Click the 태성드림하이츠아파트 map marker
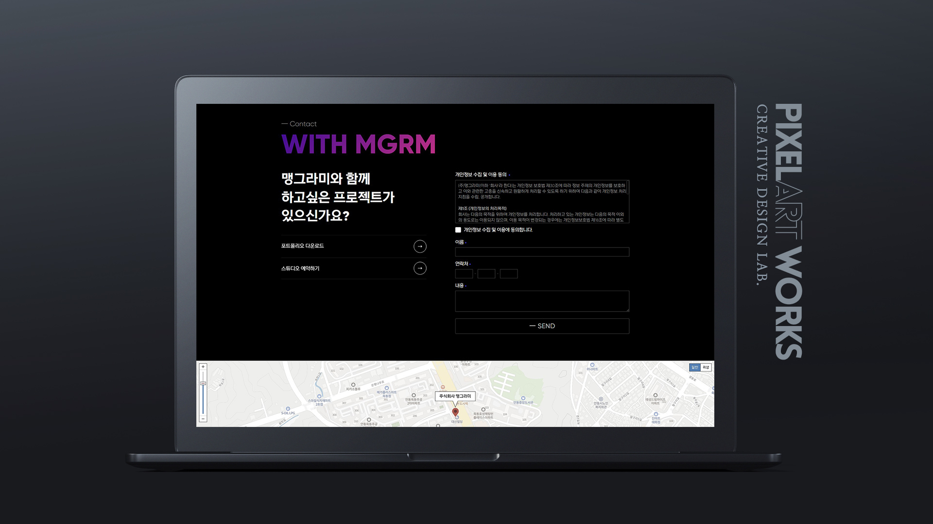This screenshot has width=933, height=524. click(x=656, y=395)
